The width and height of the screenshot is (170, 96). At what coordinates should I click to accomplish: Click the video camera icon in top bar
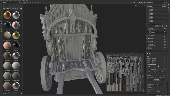point(142,3)
